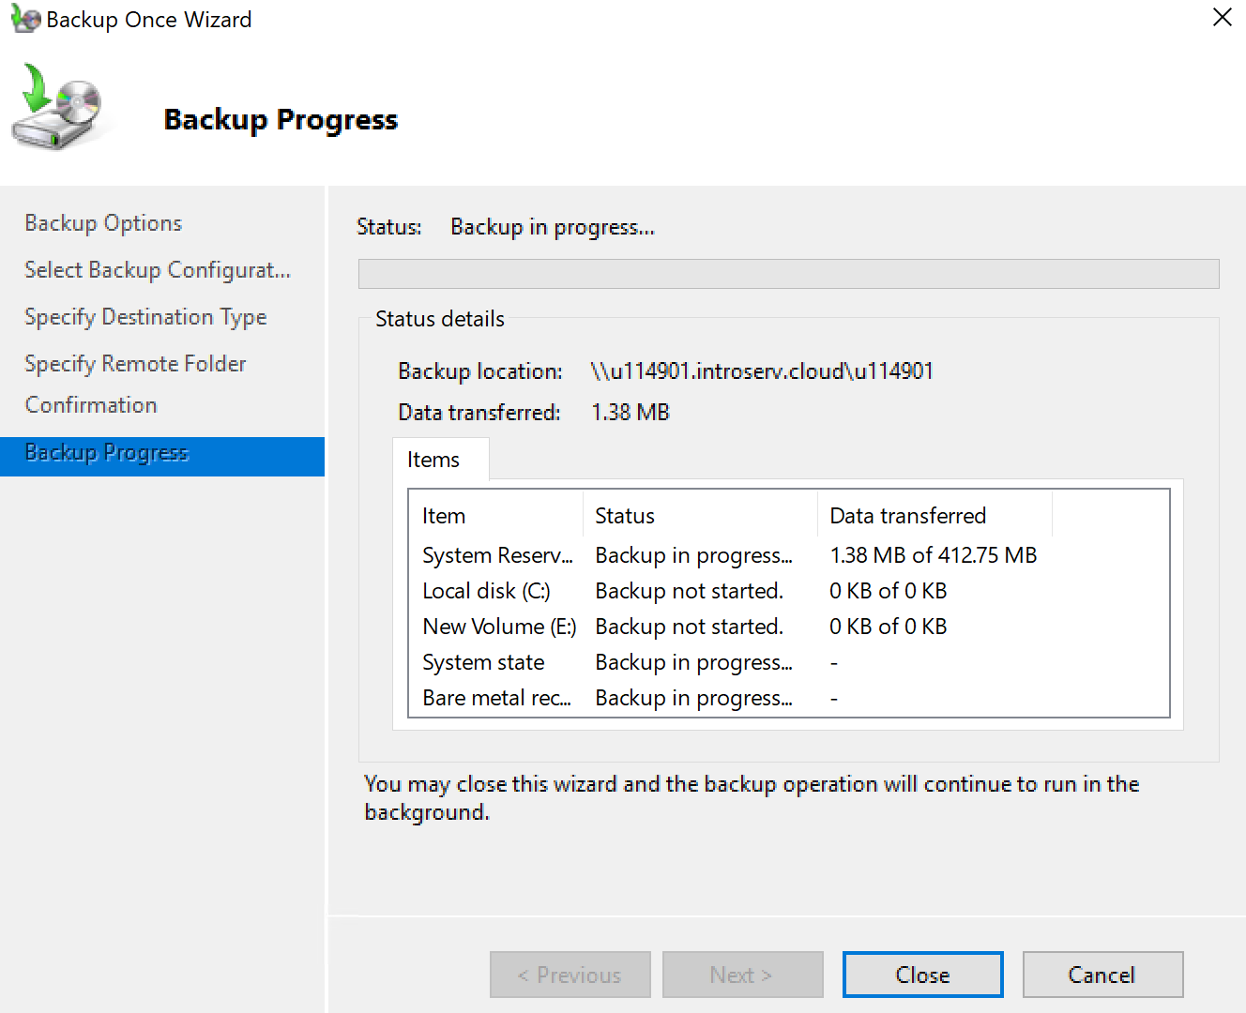Select the Select Backup Configuration step
The image size is (1246, 1013).
click(x=157, y=270)
